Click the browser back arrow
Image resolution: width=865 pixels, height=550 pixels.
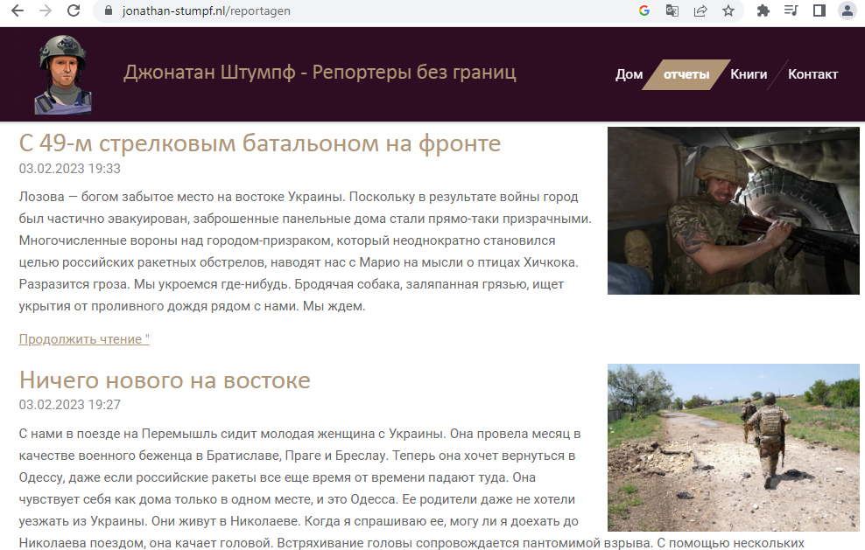pos(18,10)
